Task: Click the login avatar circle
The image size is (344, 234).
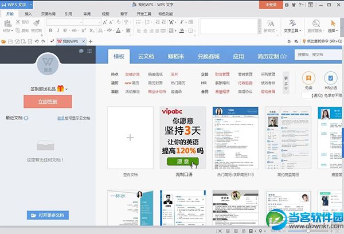Action: point(48,64)
